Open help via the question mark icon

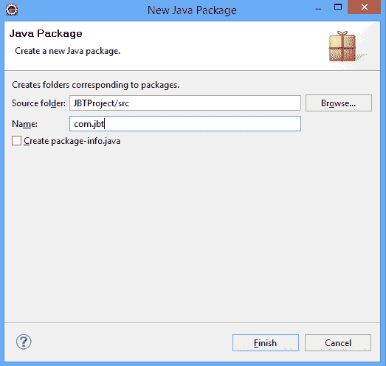click(24, 342)
